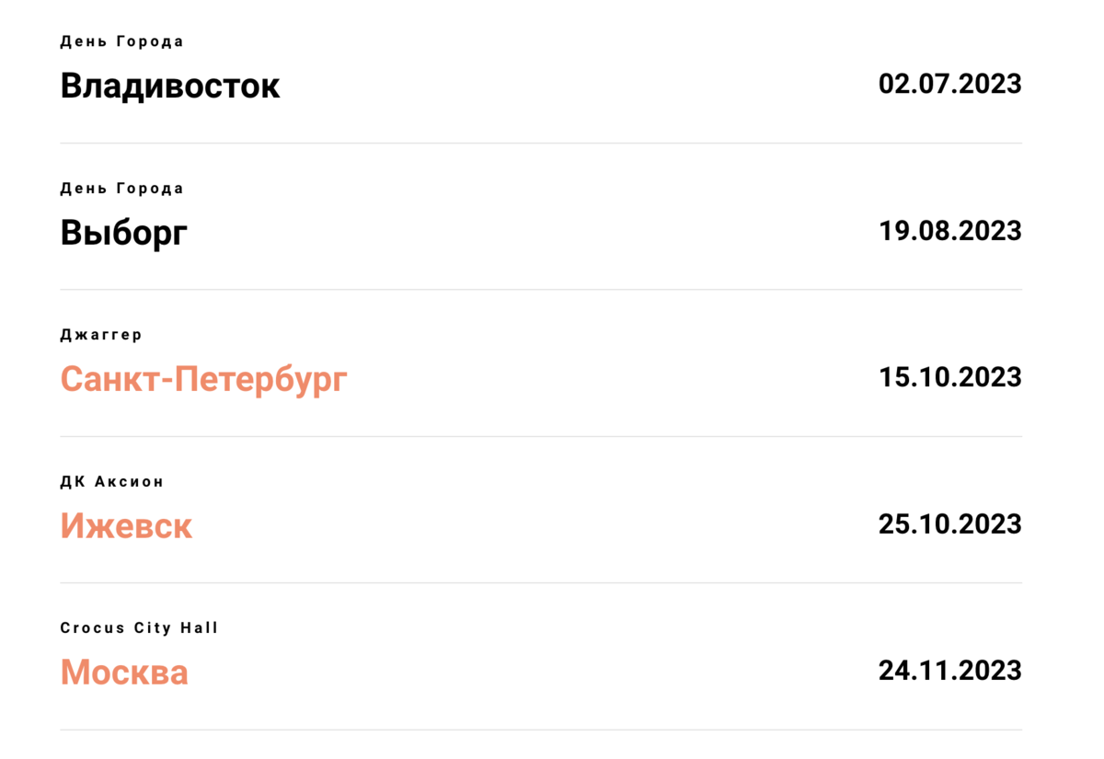Click the Выборг city title
The height and width of the screenshot is (759, 1104).
click(x=124, y=233)
